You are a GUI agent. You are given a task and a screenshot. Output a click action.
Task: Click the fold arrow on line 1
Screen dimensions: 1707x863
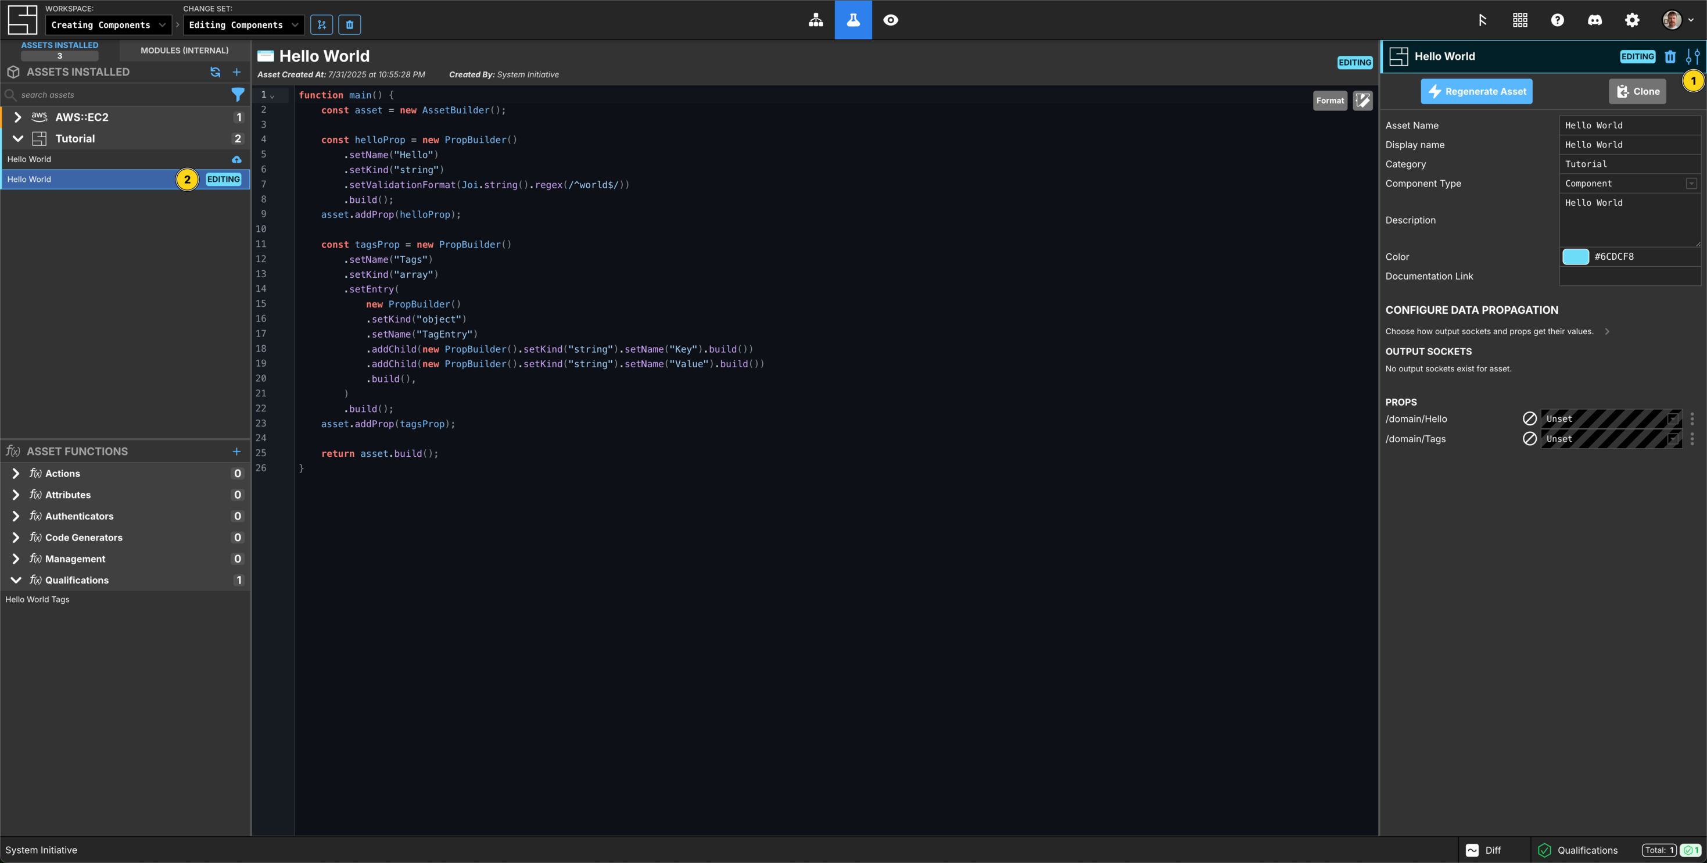[272, 96]
